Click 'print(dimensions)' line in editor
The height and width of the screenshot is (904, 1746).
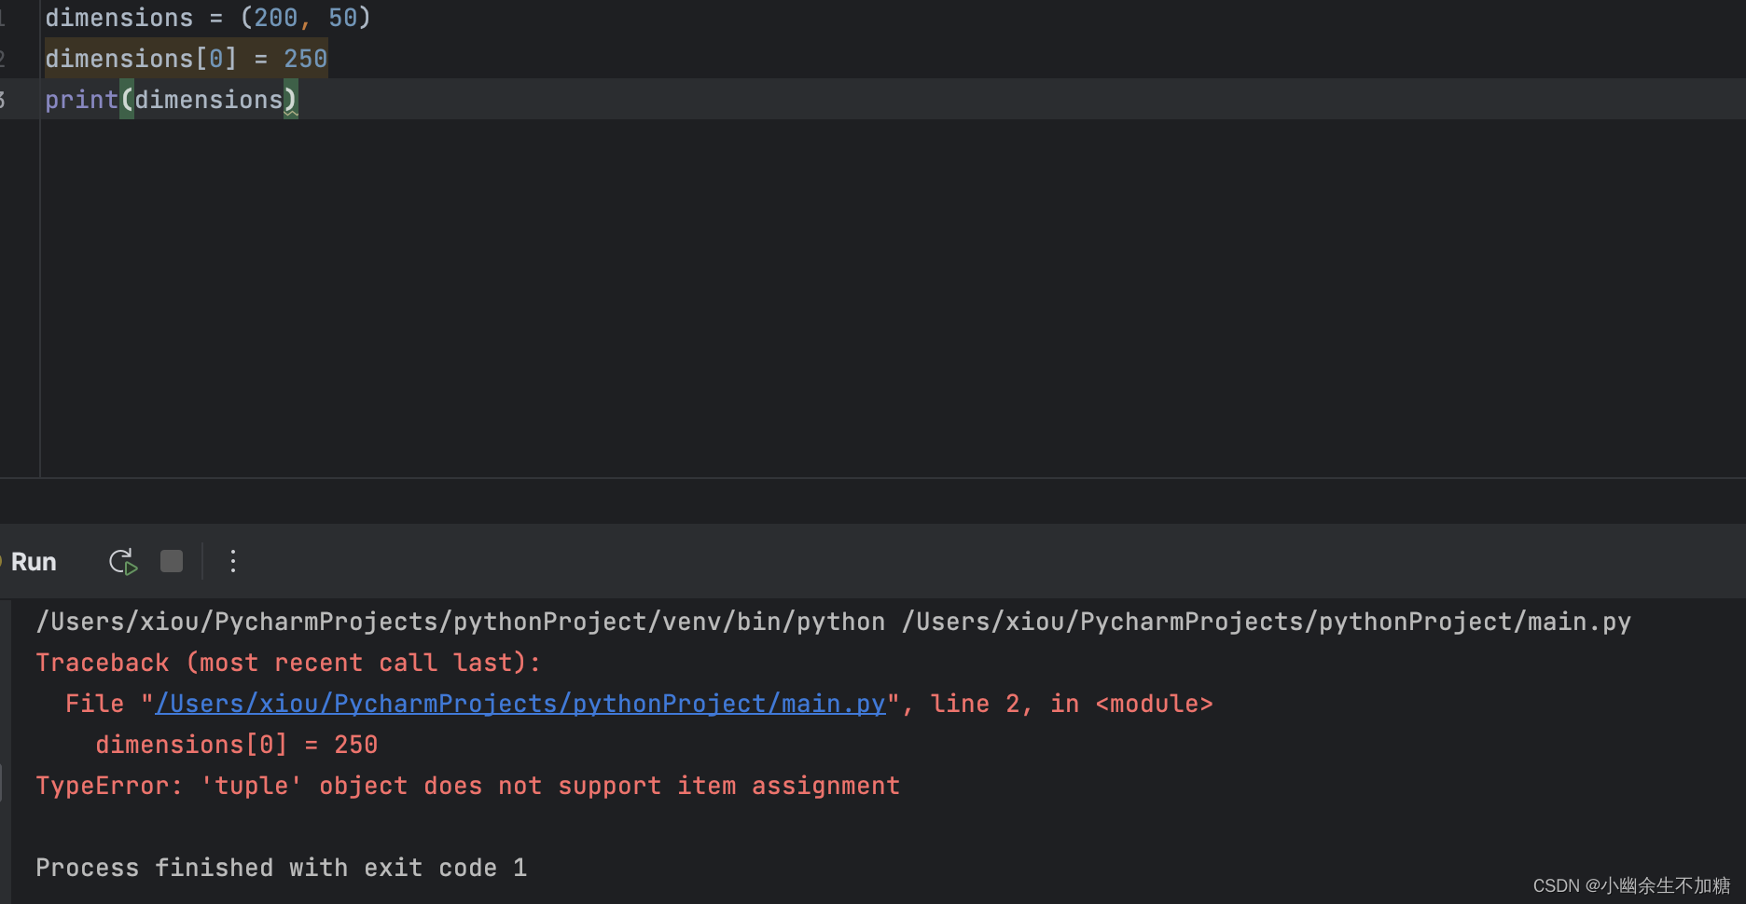click(171, 100)
